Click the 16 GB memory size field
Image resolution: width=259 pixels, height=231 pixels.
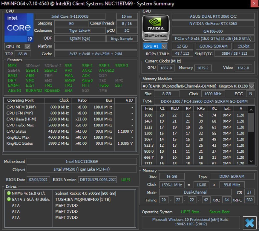coord(172,177)
